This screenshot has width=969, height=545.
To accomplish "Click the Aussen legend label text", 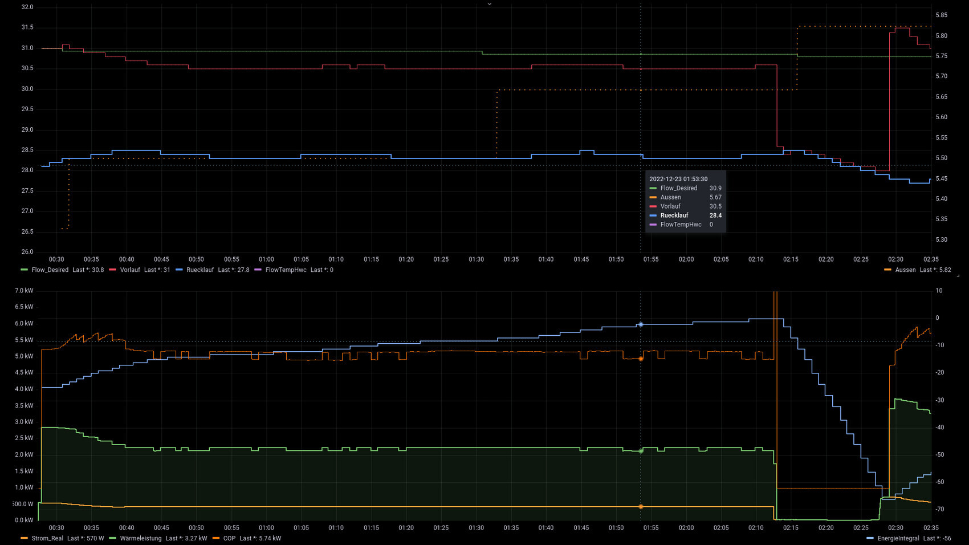I will pyautogui.click(x=905, y=270).
